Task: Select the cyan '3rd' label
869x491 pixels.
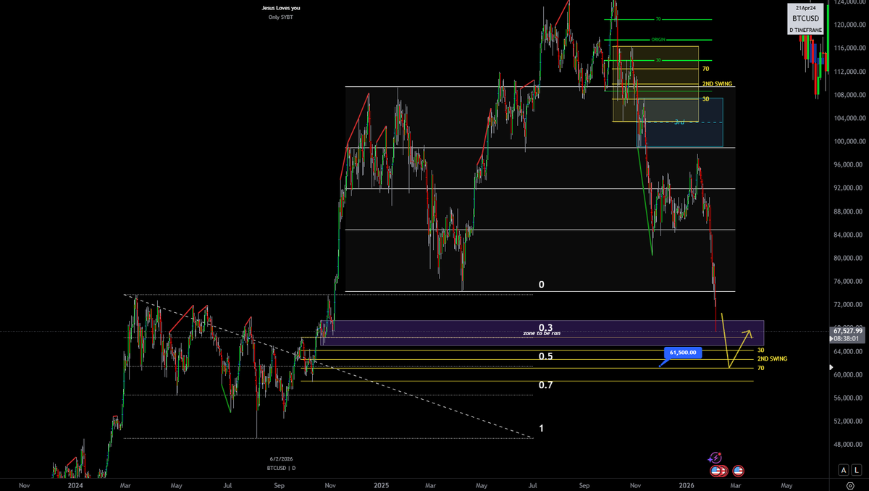Action: [x=679, y=122]
